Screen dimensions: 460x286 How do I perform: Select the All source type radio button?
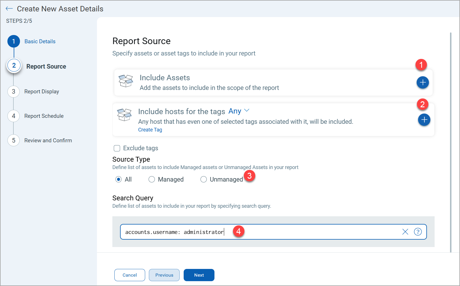(x=118, y=179)
